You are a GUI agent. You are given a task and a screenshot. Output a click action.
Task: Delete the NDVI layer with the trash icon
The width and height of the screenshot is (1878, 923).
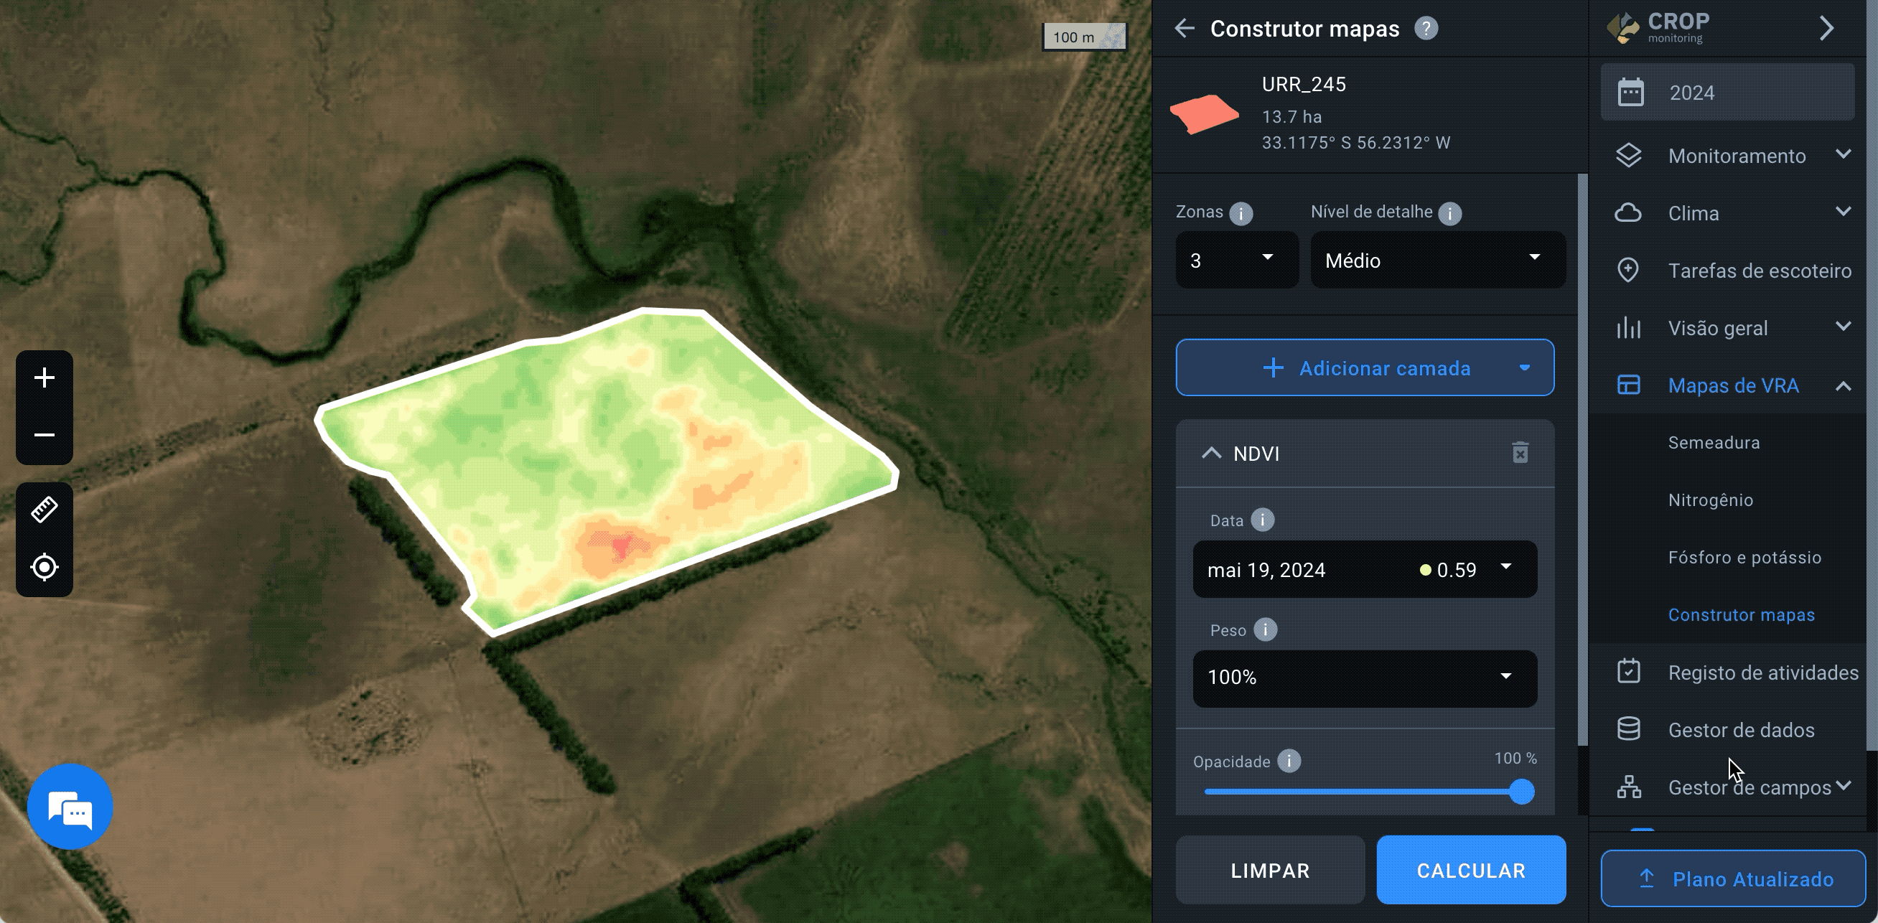1520,453
